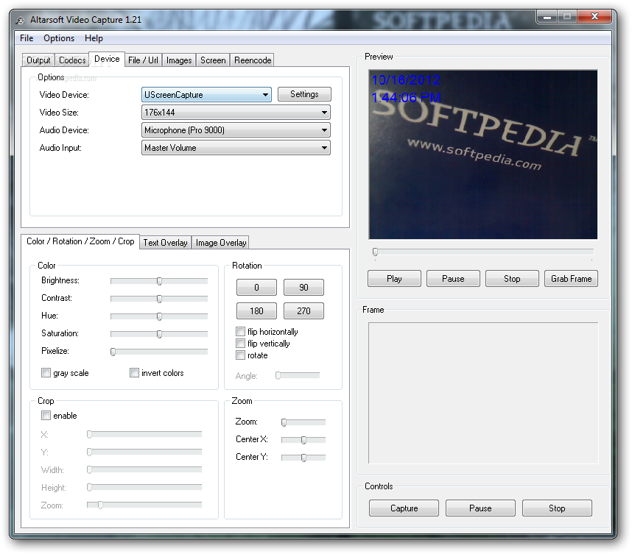Switch to the Output tab
Screen dimensions: 632x554
tap(38, 60)
